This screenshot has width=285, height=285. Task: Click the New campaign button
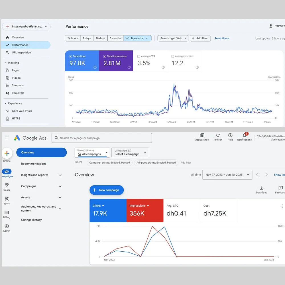pos(107,190)
